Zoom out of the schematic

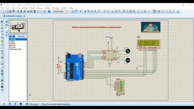(92, 12)
